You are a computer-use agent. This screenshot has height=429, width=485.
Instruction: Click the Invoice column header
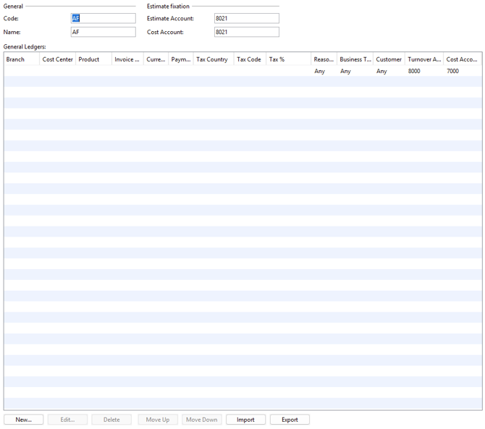click(x=127, y=59)
